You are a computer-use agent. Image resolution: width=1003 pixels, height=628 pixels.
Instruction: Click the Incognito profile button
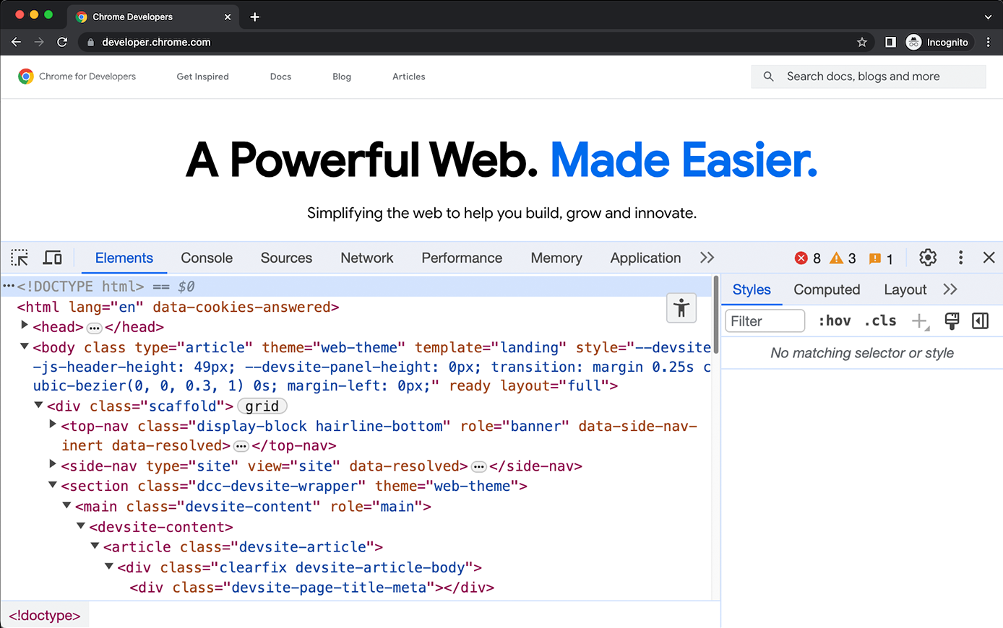pos(939,43)
